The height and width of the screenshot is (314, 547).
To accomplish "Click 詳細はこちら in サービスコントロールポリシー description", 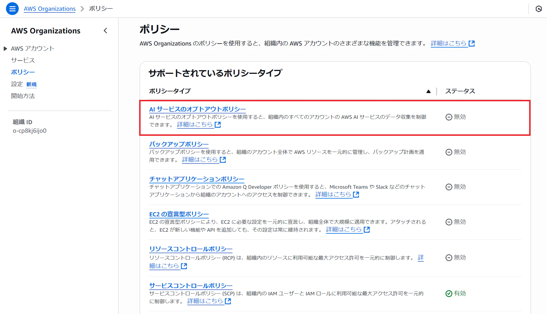I will click(205, 301).
